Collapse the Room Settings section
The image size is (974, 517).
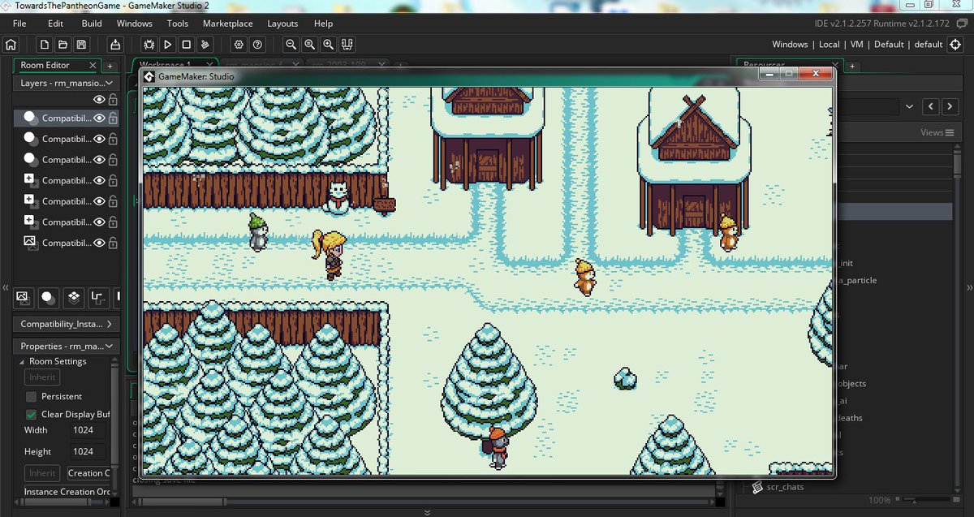point(23,362)
